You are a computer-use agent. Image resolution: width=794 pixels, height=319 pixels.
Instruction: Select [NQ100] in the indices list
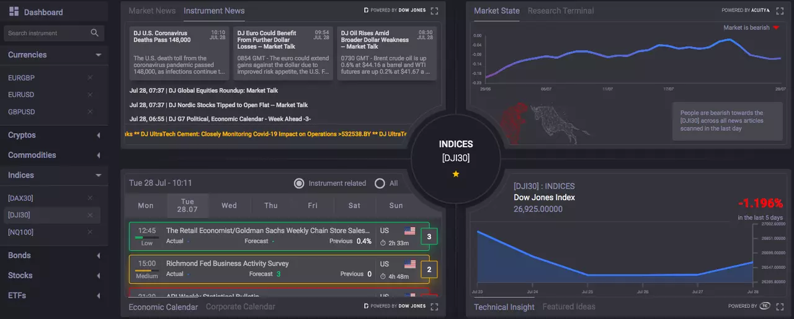(20, 232)
